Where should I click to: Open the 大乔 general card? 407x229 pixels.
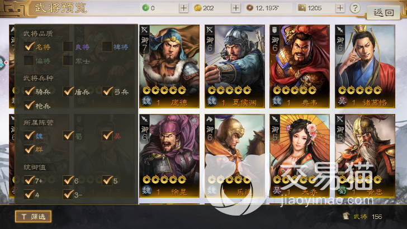[300, 156]
